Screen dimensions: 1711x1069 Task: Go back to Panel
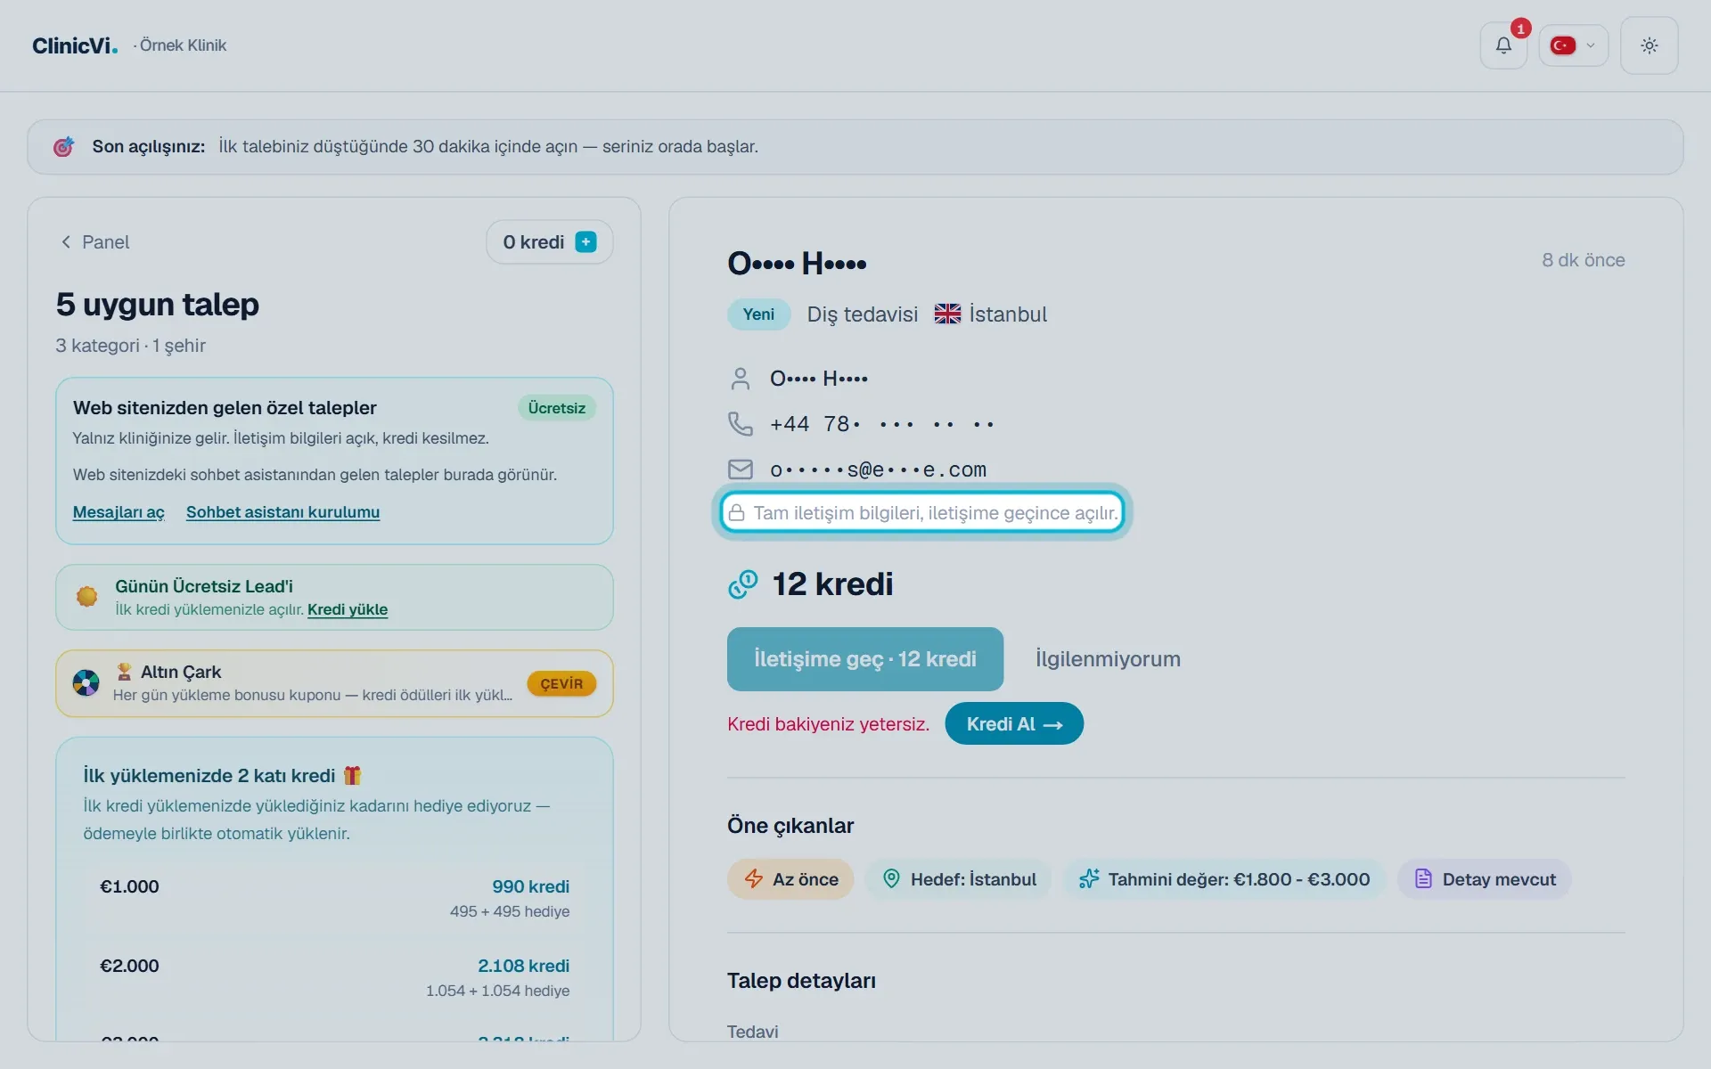tap(94, 242)
